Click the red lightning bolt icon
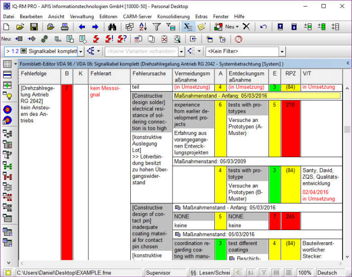Image resolution: width=352 pixels, height=277 pixels. pos(97,39)
